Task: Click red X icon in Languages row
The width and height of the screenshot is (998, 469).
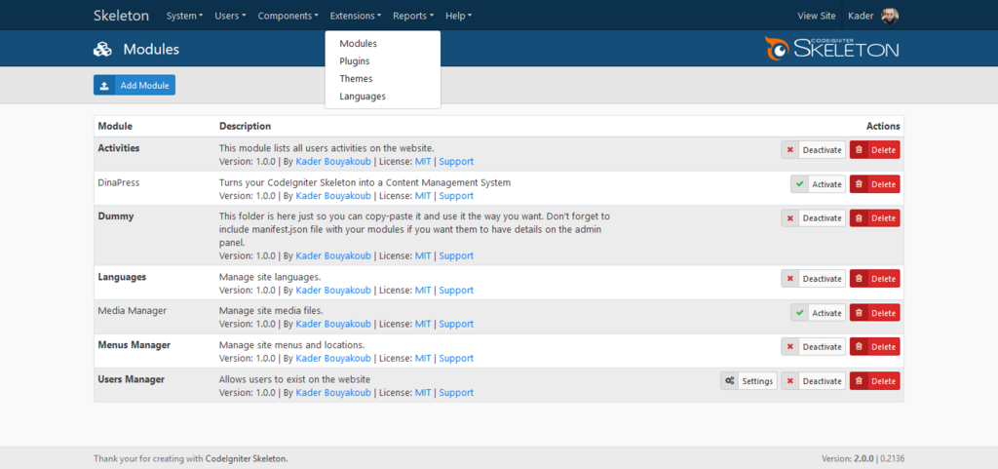Action: (789, 279)
